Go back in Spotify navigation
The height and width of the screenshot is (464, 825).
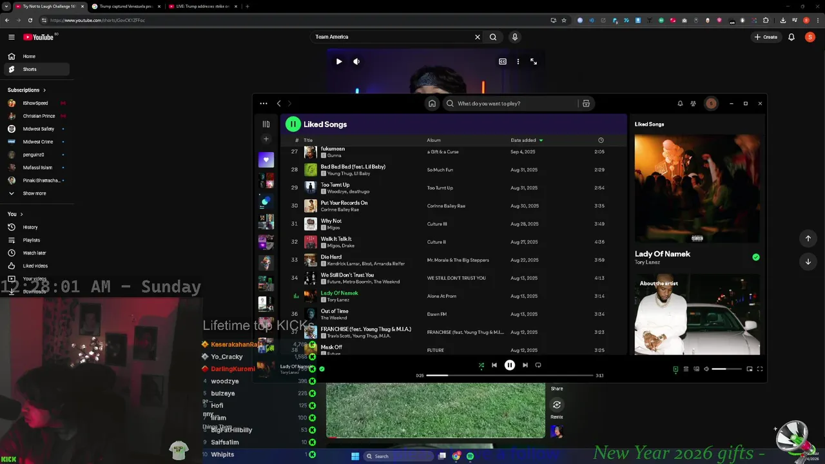point(278,103)
